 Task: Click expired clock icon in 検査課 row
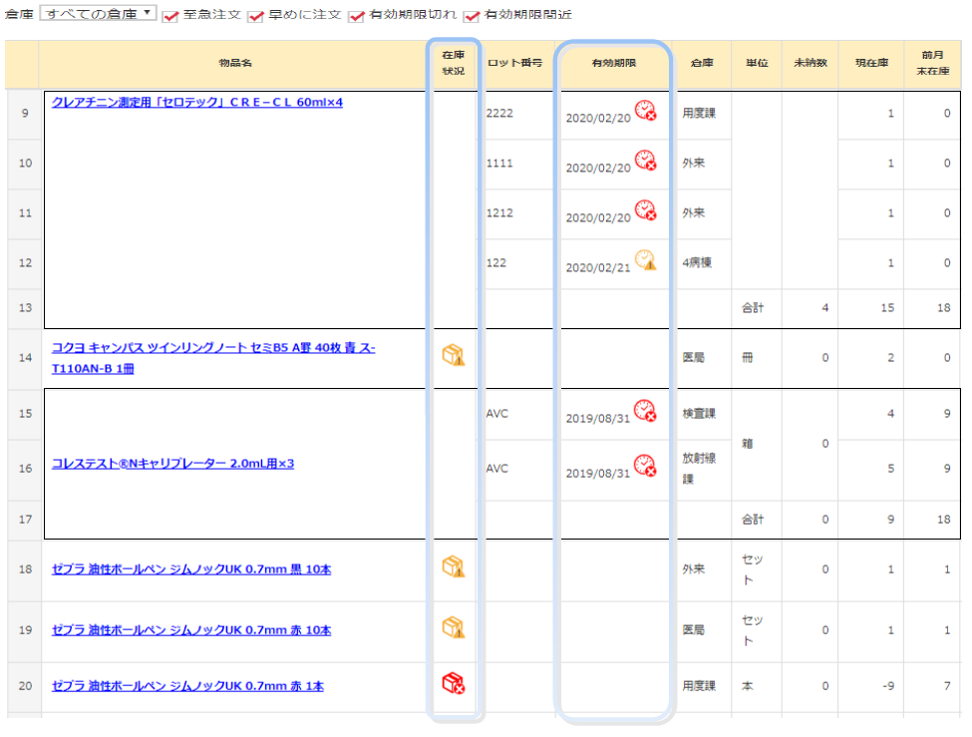646,411
